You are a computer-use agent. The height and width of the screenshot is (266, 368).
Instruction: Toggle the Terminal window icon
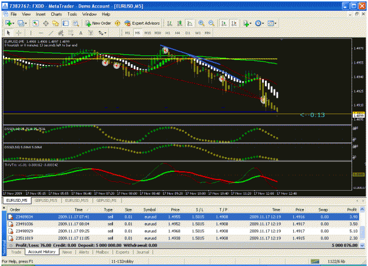66,23
